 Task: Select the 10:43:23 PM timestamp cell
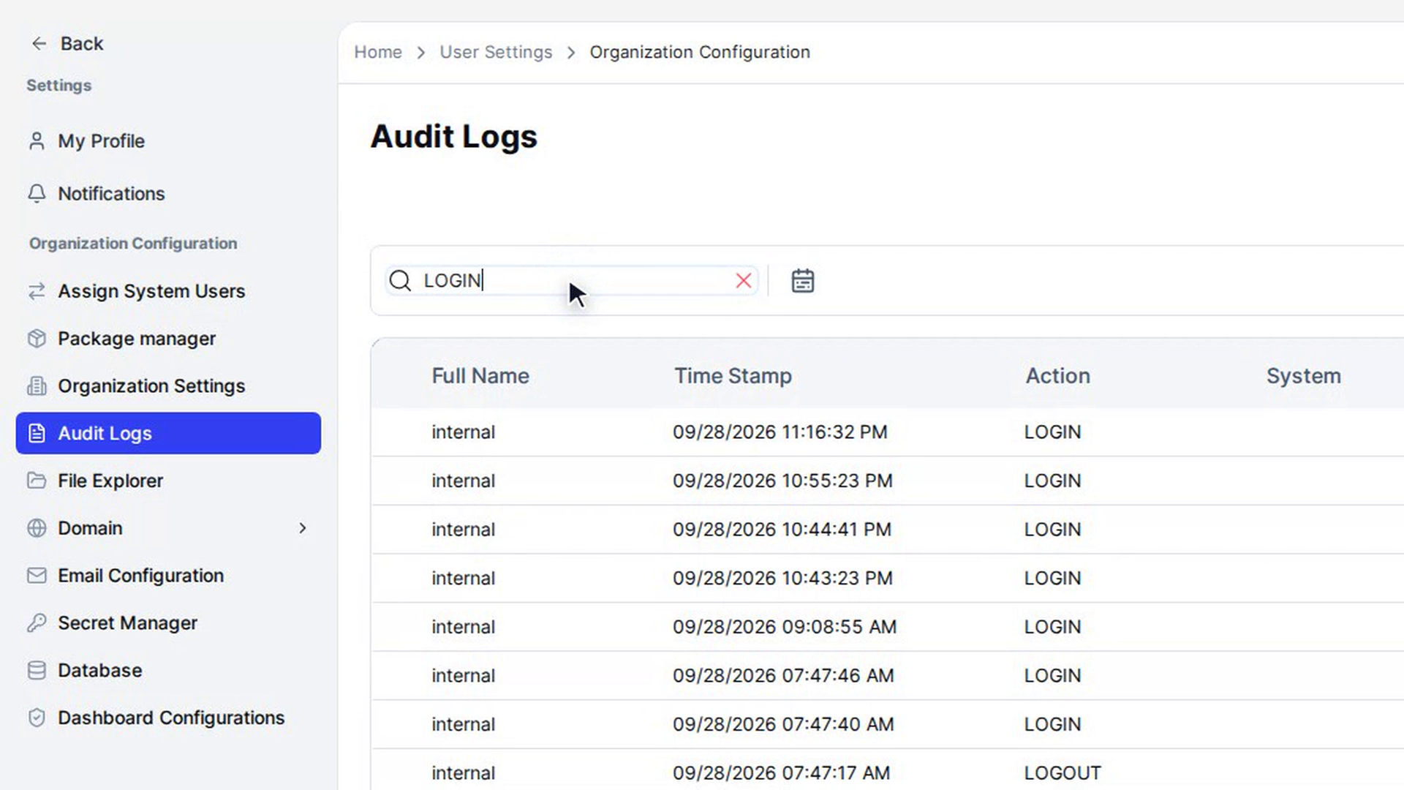[x=782, y=579]
